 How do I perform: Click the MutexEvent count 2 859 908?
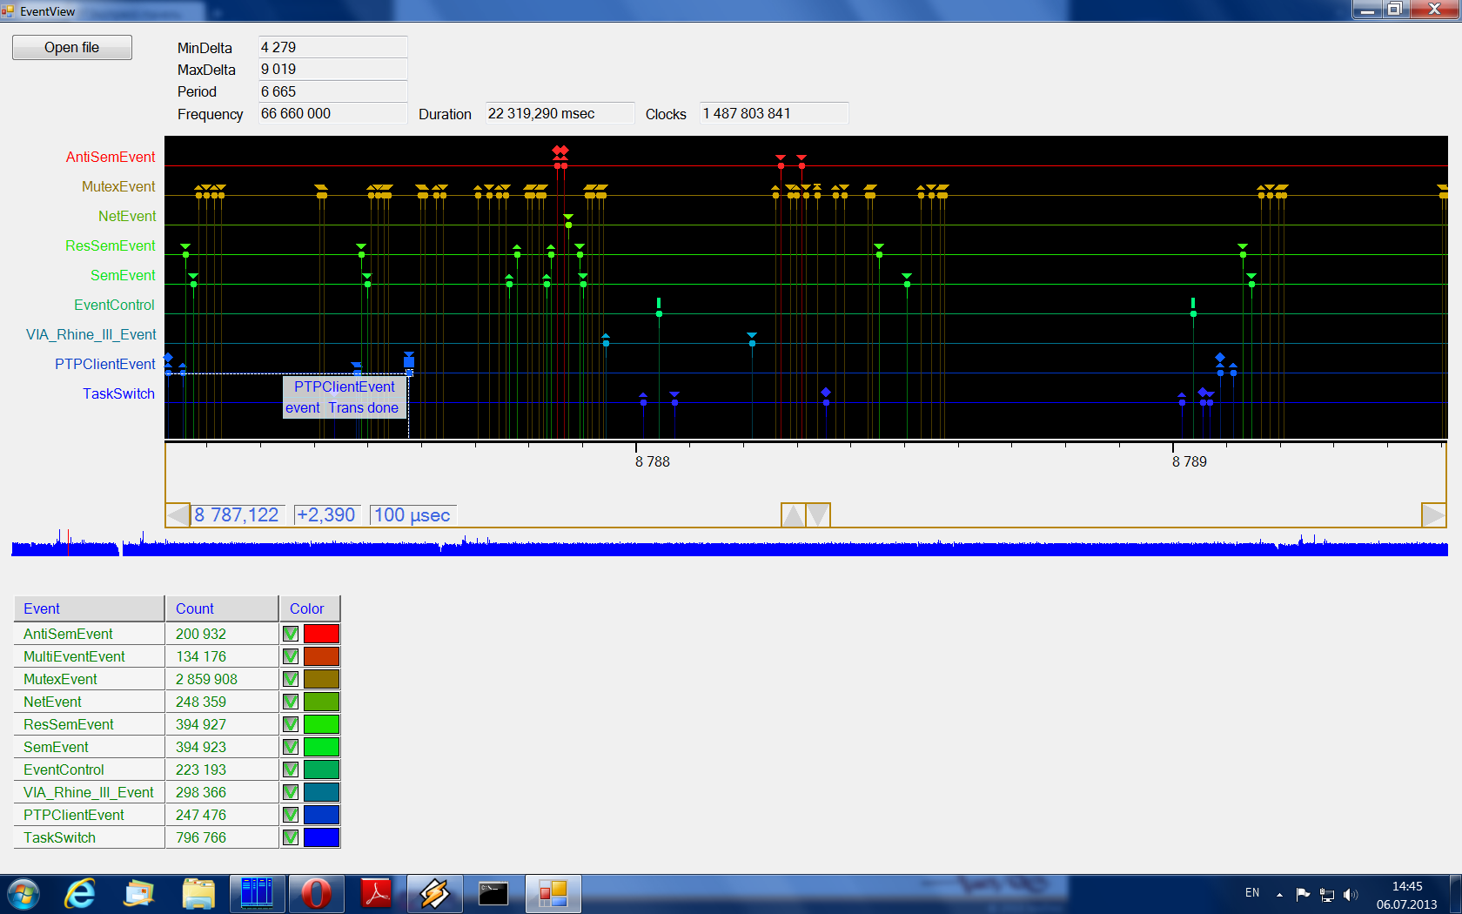pyautogui.click(x=206, y=679)
